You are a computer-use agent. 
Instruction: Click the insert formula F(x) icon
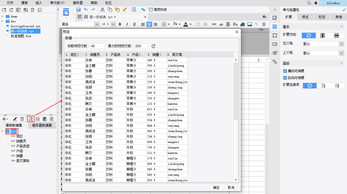[x=235, y=24]
